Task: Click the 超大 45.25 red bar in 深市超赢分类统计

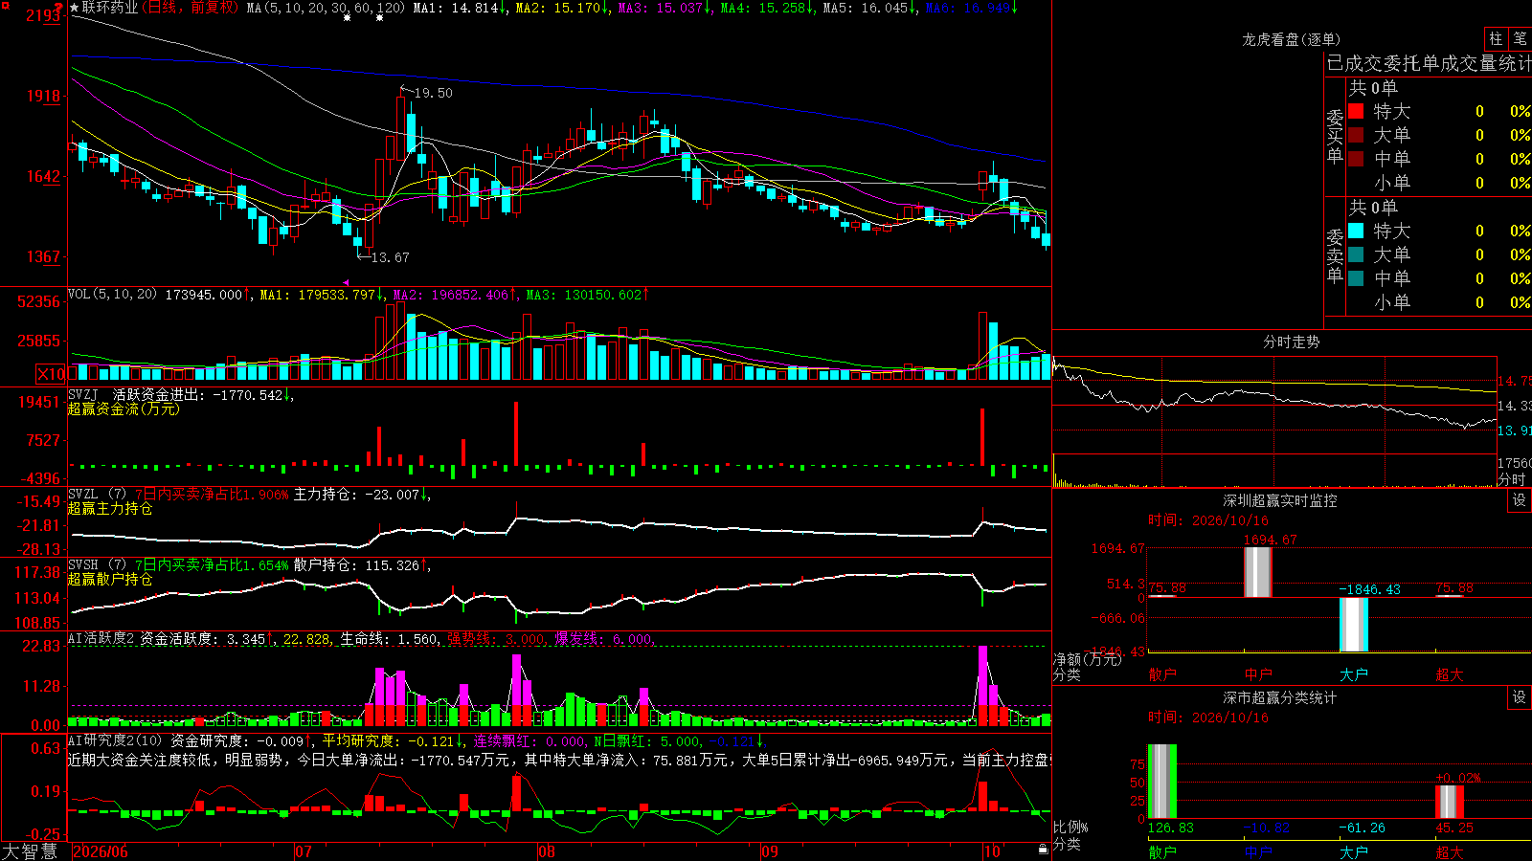Action: coord(1450,802)
